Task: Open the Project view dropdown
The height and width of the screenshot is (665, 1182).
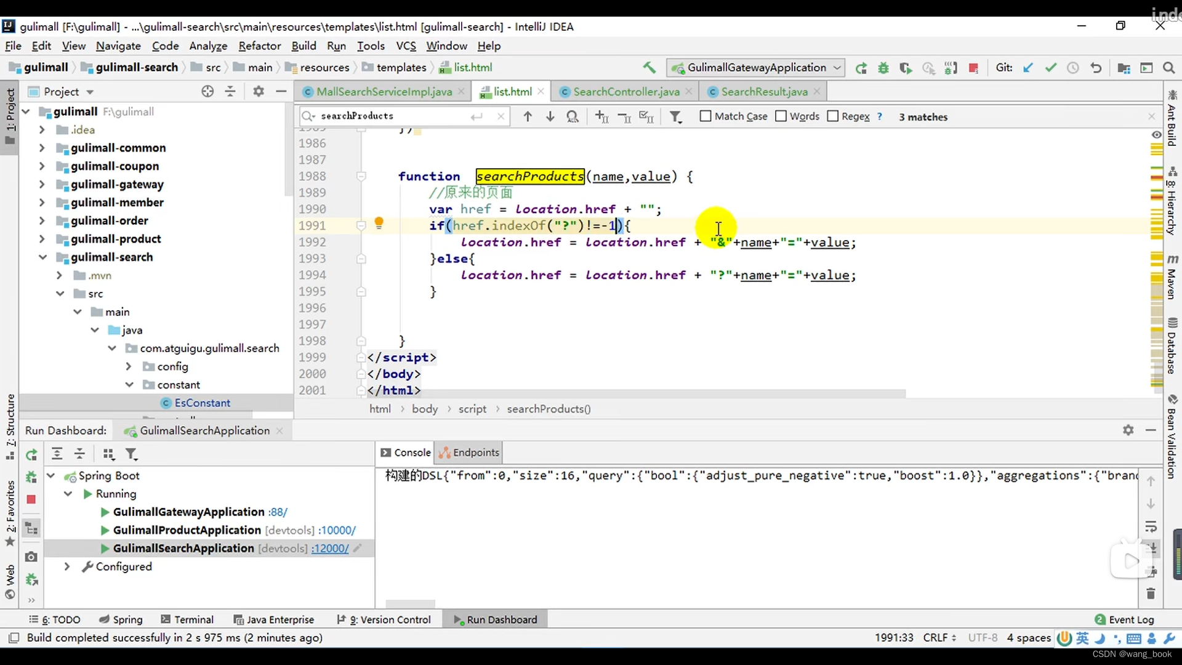Action: coord(90,92)
